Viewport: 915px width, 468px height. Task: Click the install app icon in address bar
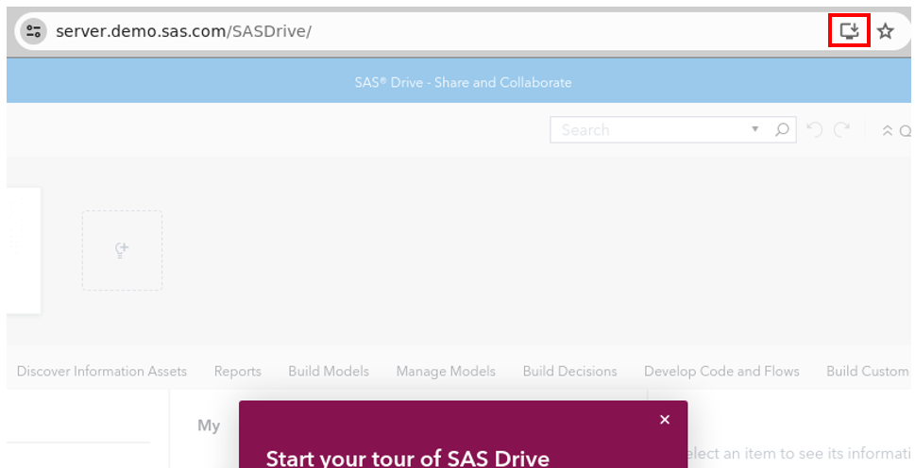pos(849,30)
